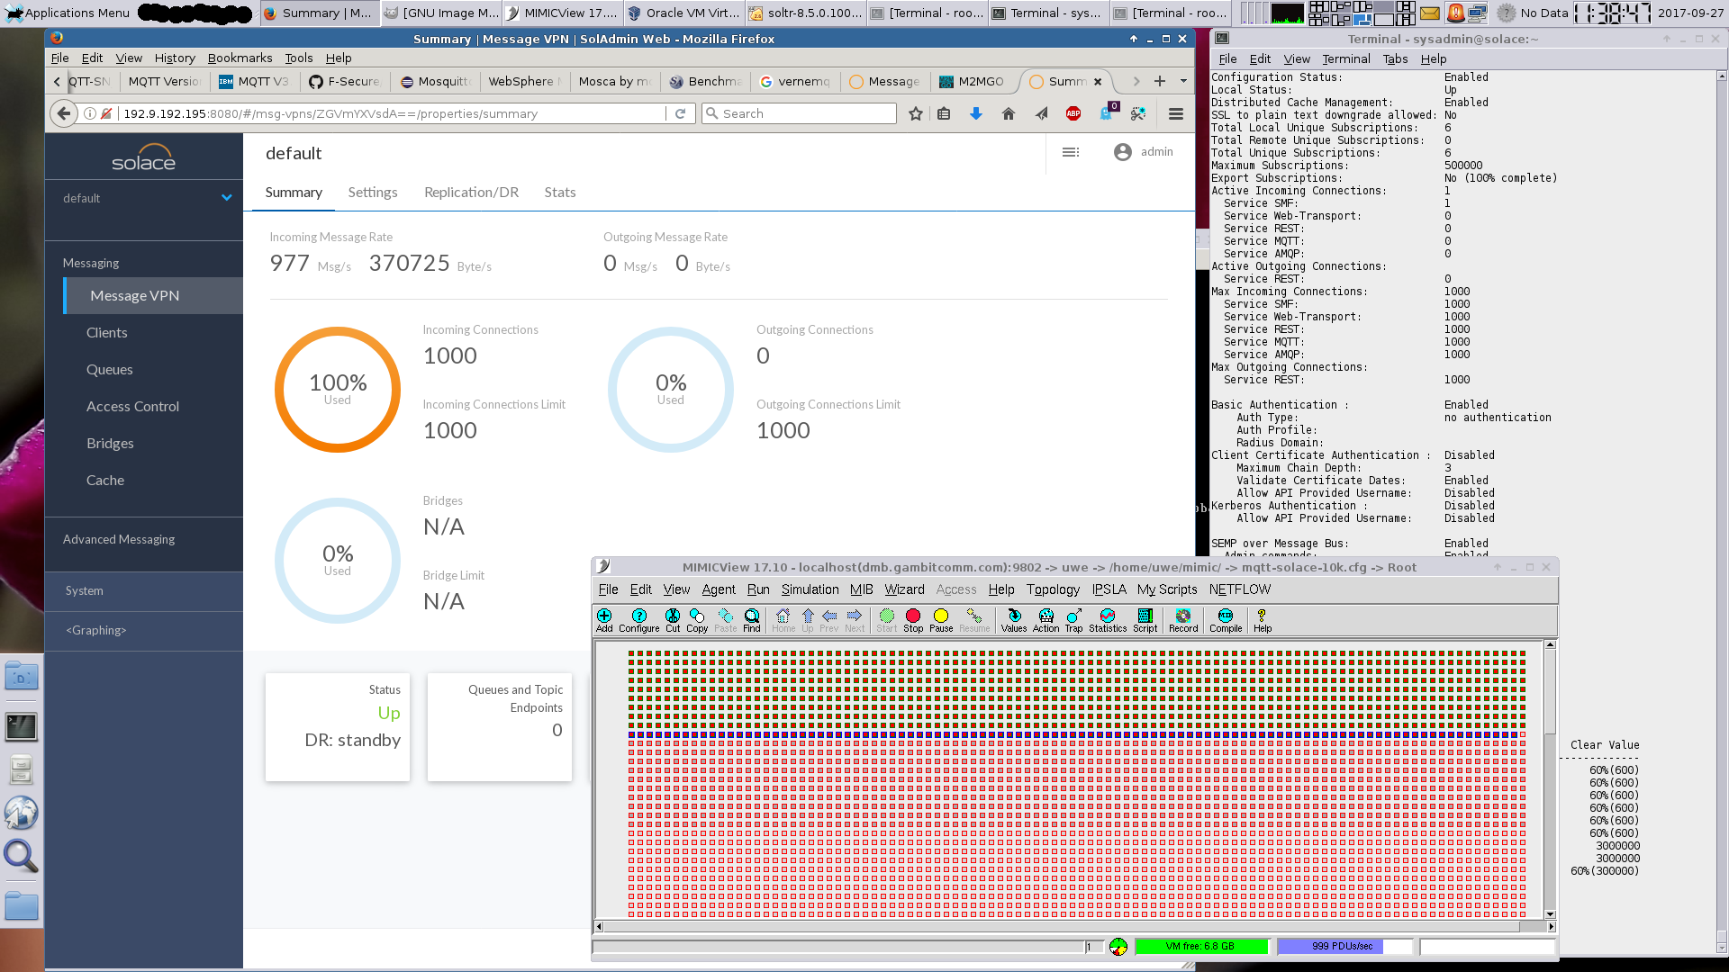Expand the default VPN dropdown chevron
The width and height of the screenshot is (1729, 972).
click(227, 198)
